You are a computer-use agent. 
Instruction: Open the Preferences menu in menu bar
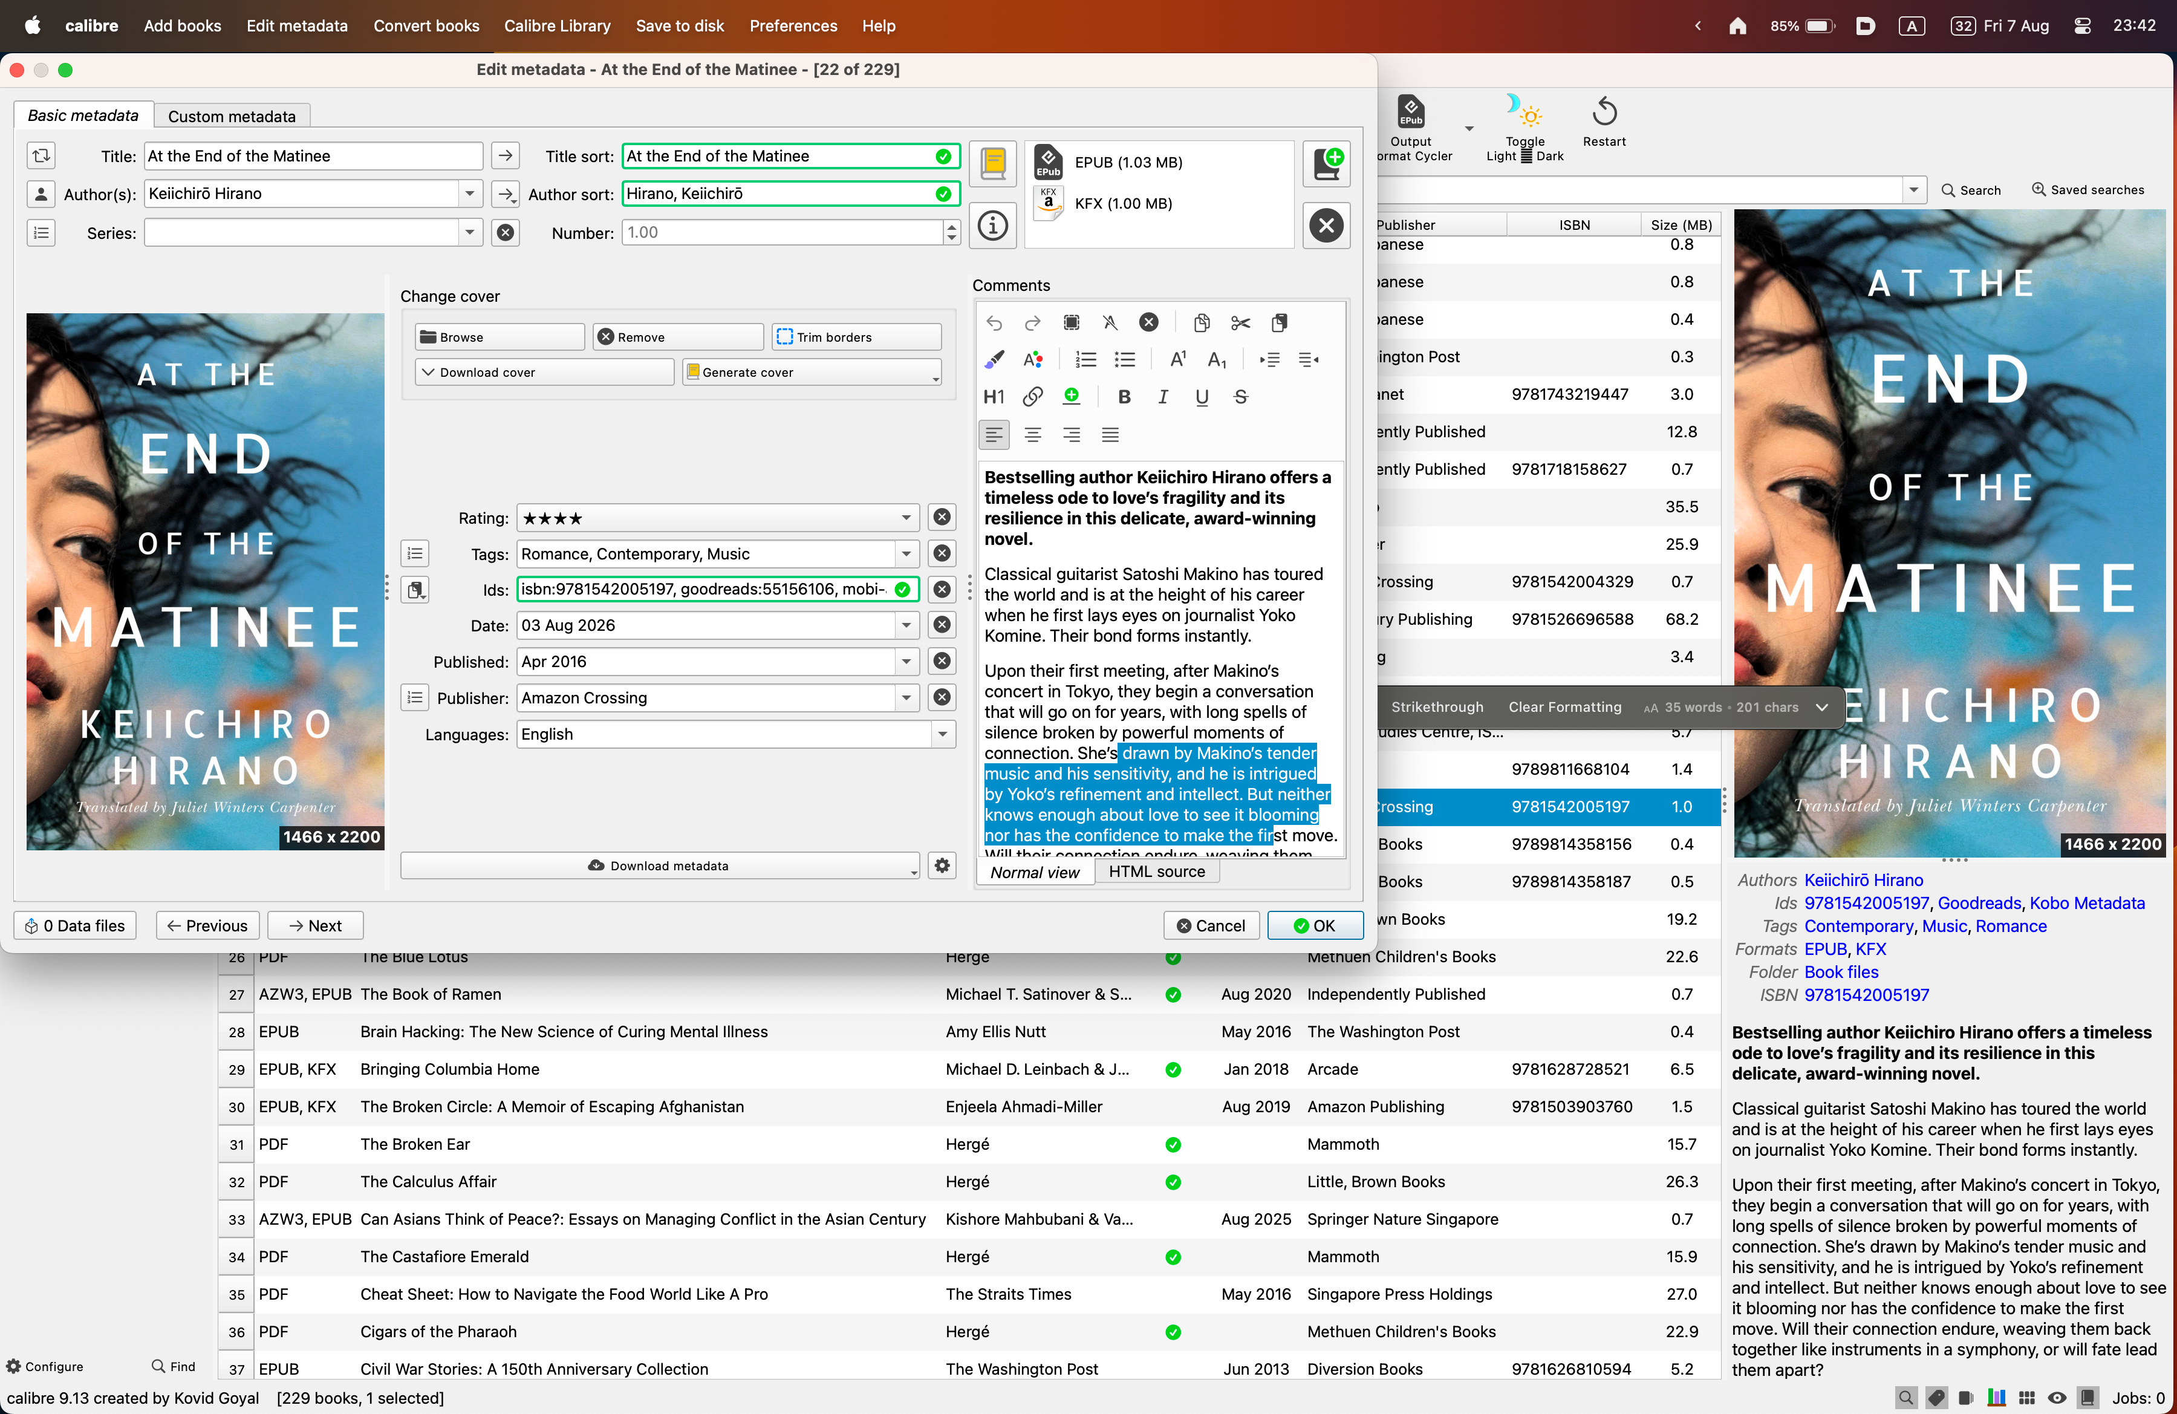[793, 25]
